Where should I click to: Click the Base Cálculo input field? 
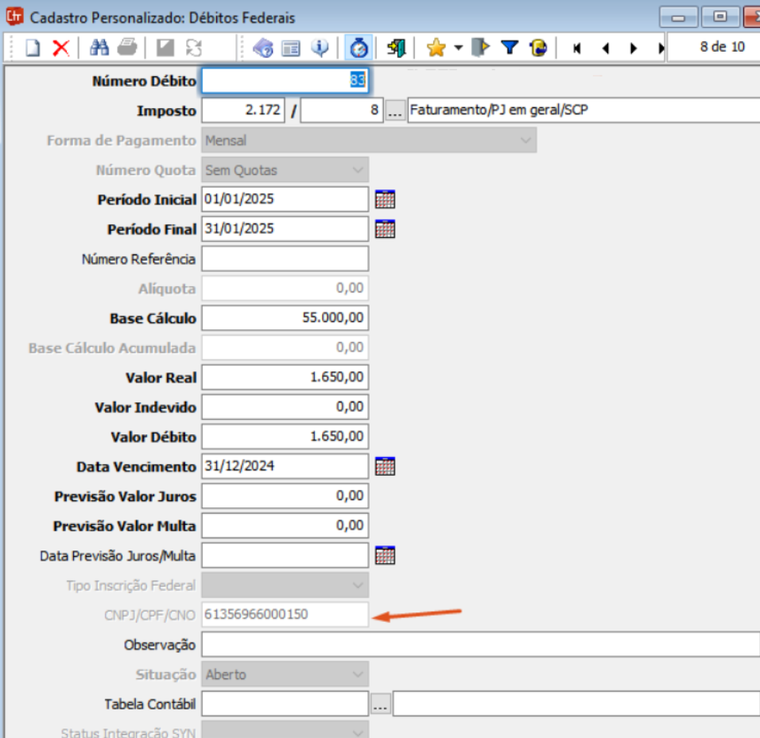click(x=285, y=318)
